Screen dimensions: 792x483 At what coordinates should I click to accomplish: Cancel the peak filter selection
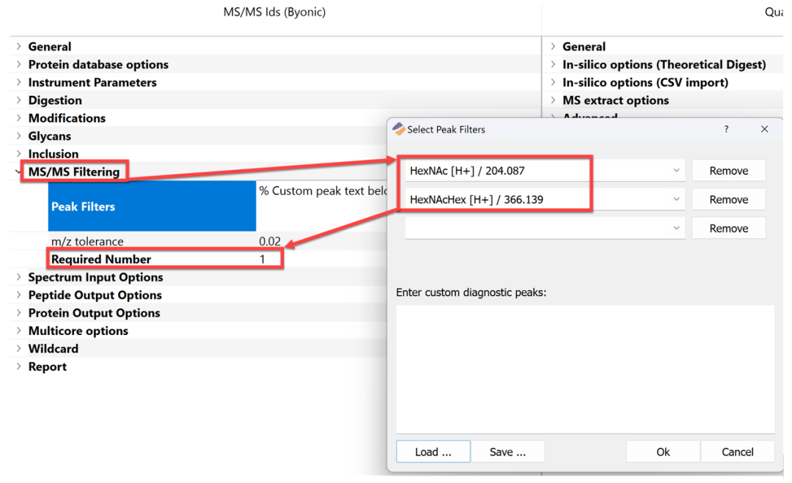[x=737, y=451]
